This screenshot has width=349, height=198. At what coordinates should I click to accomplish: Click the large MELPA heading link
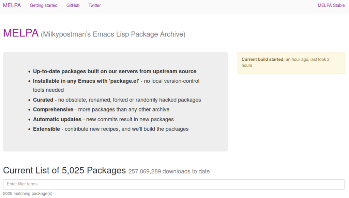(21, 33)
